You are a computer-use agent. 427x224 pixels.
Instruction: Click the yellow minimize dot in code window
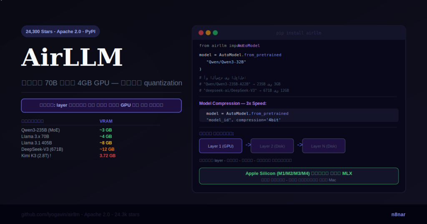coord(208,33)
